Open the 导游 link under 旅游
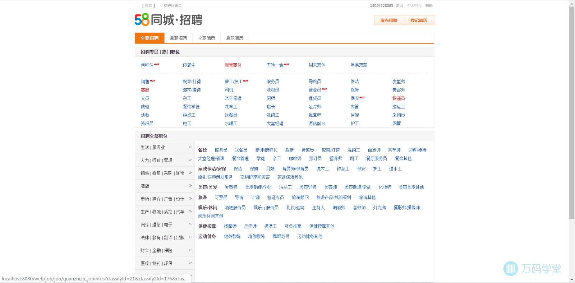The image size is (575, 283). coord(239,197)
